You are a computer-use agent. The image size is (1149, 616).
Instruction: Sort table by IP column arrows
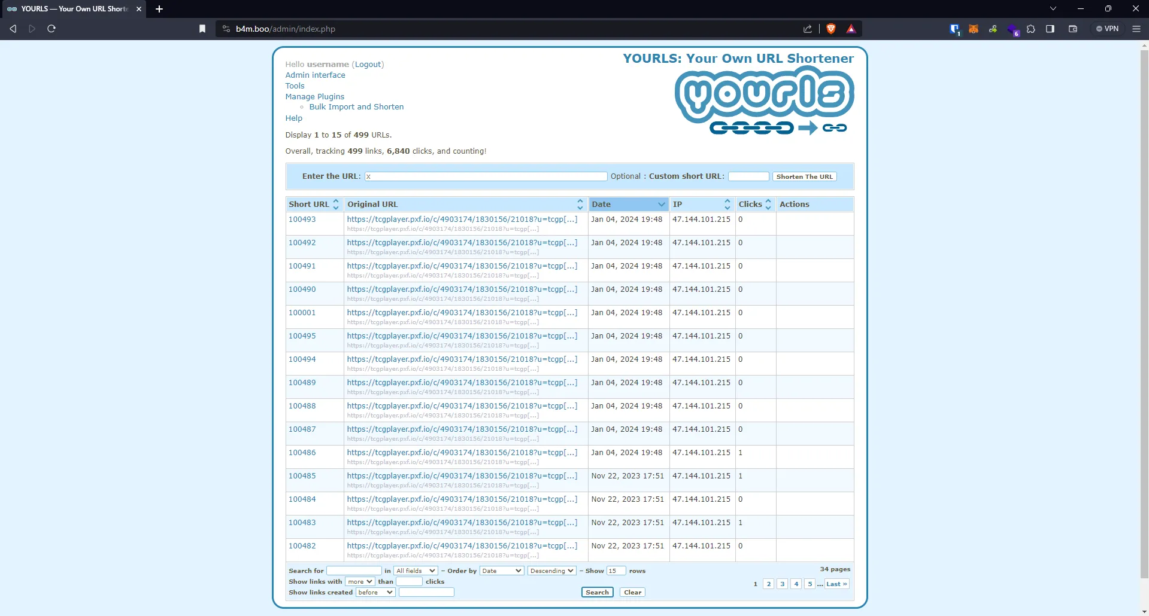pyautogui.click(x=727, y=205)
